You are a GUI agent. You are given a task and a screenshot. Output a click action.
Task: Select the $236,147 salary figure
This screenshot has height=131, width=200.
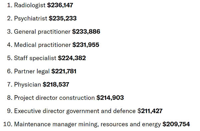click(60, 5)
